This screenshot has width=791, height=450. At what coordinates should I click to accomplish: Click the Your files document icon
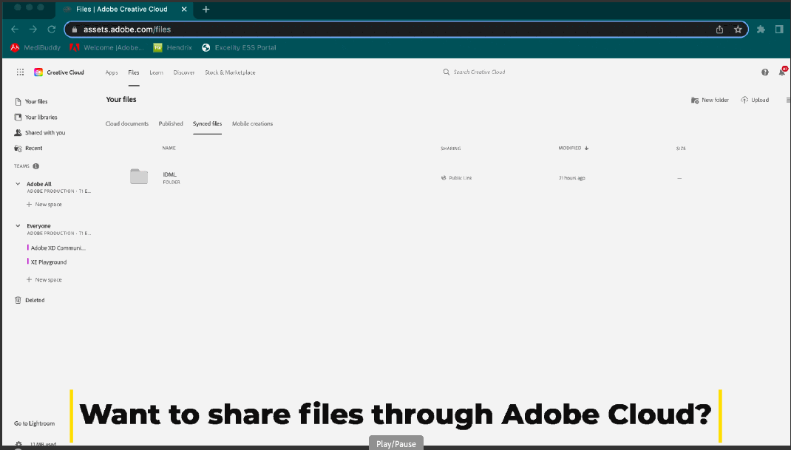pos(18,101)
